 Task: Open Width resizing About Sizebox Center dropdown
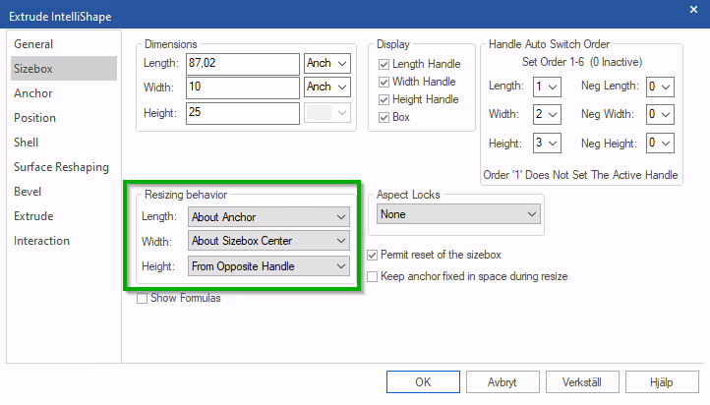coord(268,241)
